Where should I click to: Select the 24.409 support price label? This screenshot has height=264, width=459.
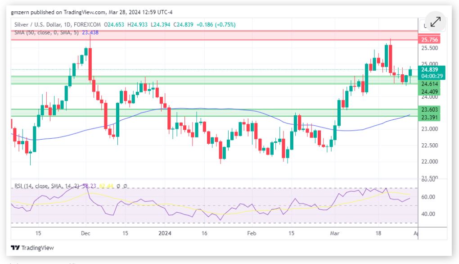pos(429,92)
